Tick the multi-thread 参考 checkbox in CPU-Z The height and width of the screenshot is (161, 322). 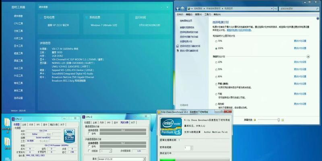89,147
